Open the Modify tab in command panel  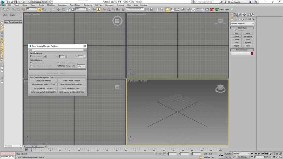tap(236, 14)
